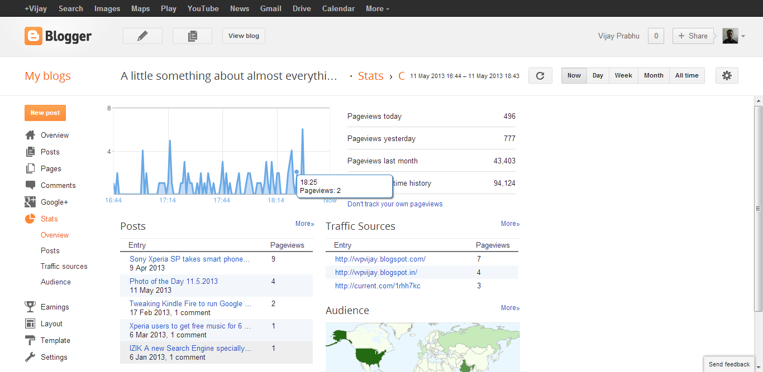
Task: Click the Google+ icon in sidebar
Action: pyautogui.click(x=30, y=202)
